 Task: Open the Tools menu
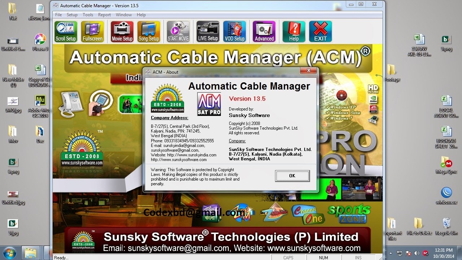[88, 15]
